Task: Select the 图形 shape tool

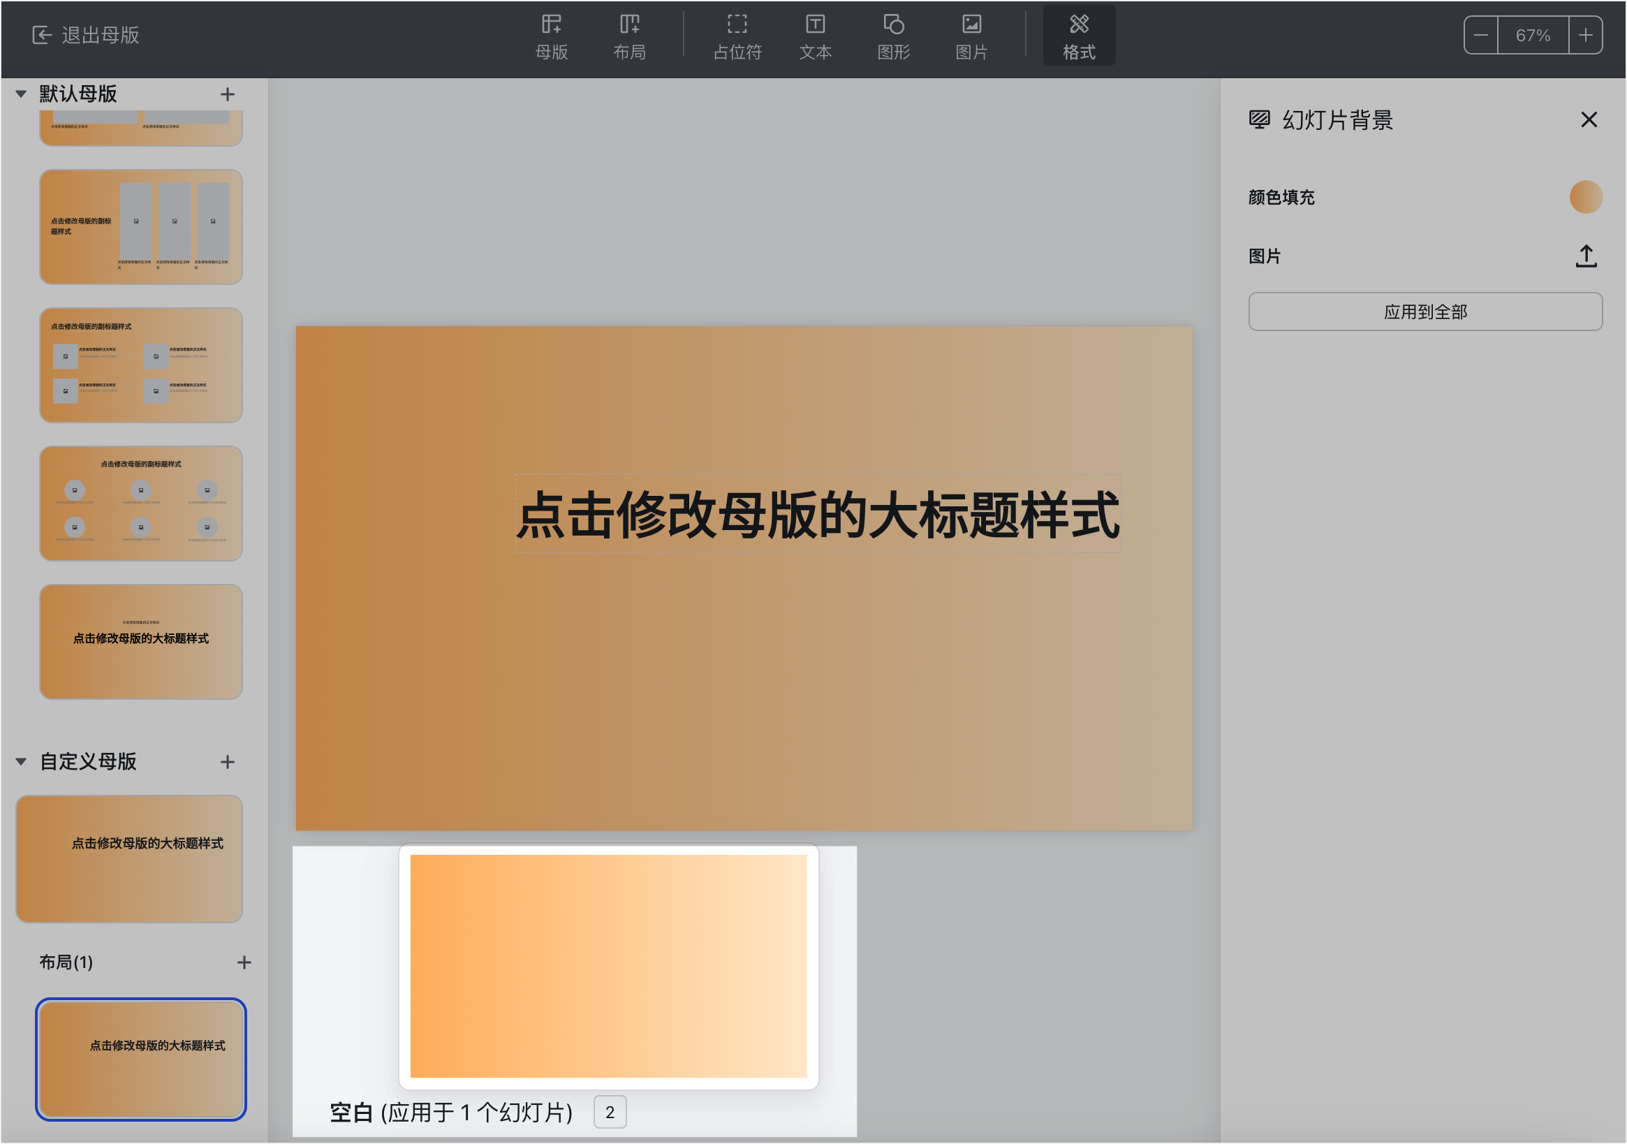Action: tap(893, 36)
